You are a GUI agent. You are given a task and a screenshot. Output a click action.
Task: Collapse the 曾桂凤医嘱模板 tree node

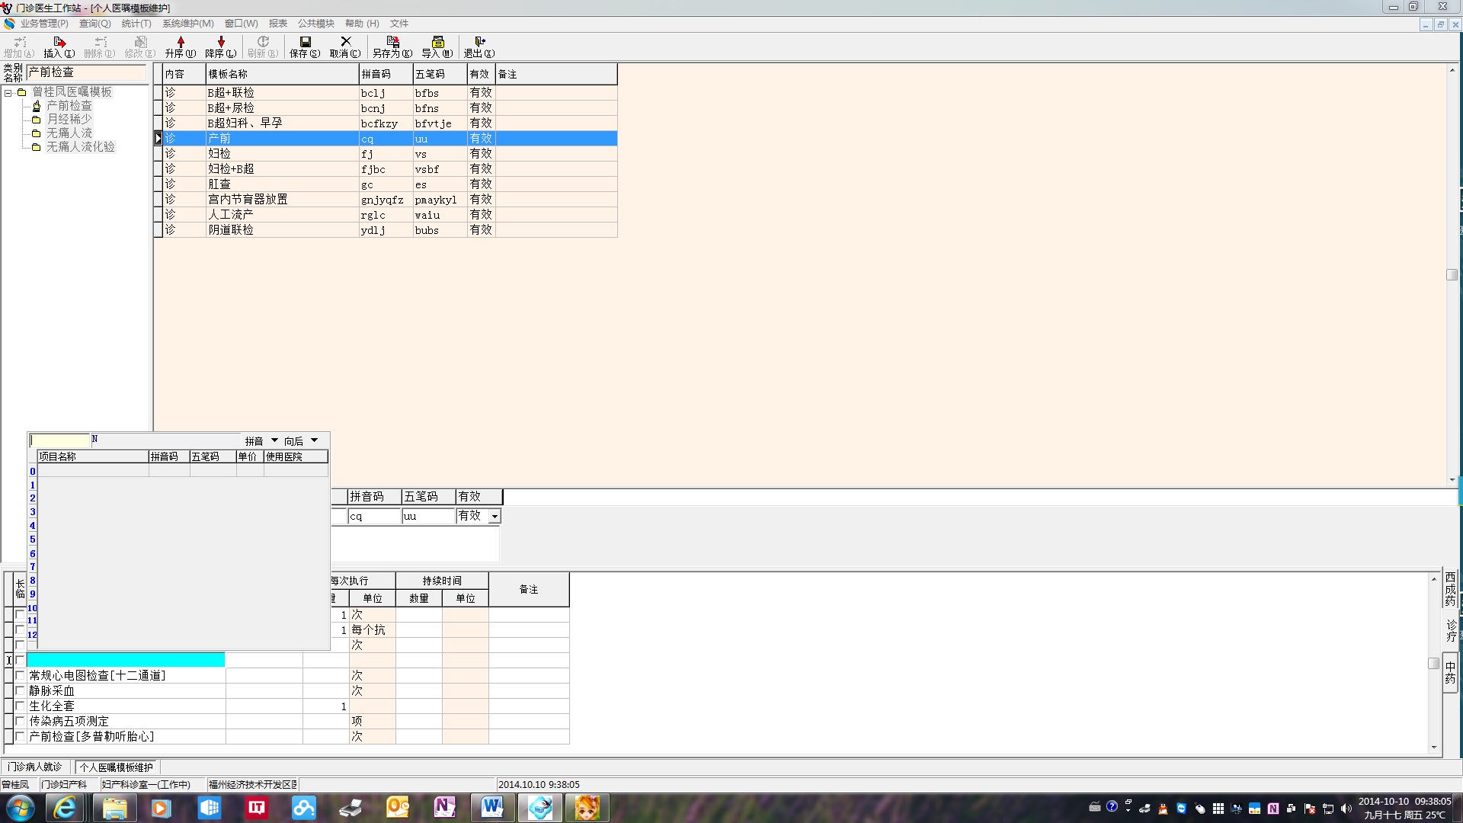(x=8, y=93)
